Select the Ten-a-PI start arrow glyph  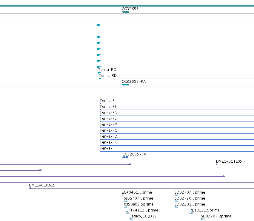click(x=101, y=104)
